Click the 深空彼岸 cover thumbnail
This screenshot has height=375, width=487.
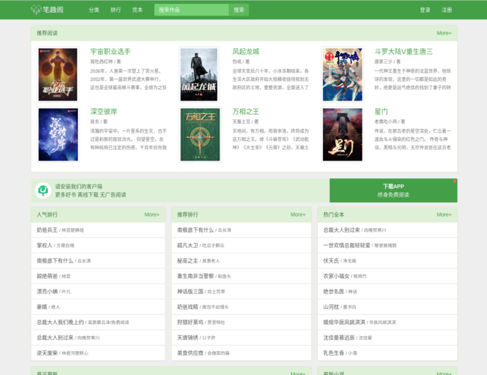(x=58, y=134)
